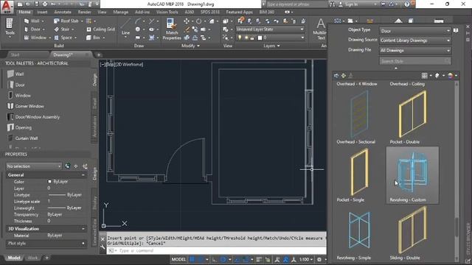The height and width of the screenshot is (265, 472).
Task: Expand the Plot style section
Action: (83, 244)
